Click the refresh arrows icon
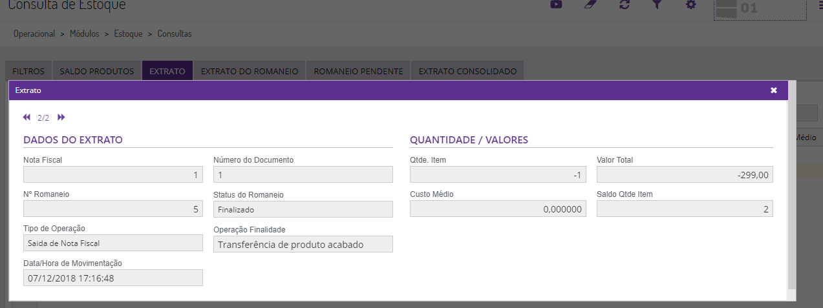 click(x=624, y=5)
